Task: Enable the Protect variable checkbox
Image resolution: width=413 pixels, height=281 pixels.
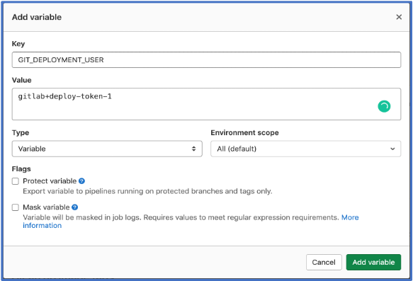Action: click(16, 181)
